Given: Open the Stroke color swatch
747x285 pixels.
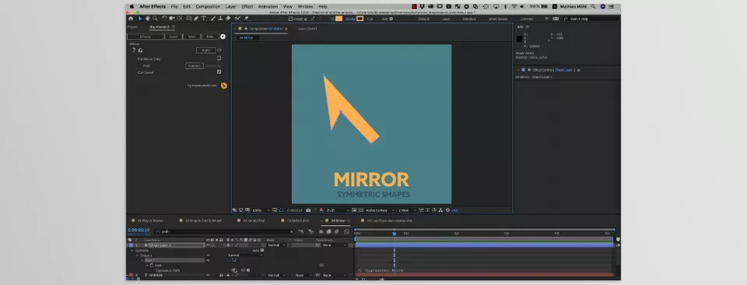Looking at the screenshot, I should (x=359, y=19).
